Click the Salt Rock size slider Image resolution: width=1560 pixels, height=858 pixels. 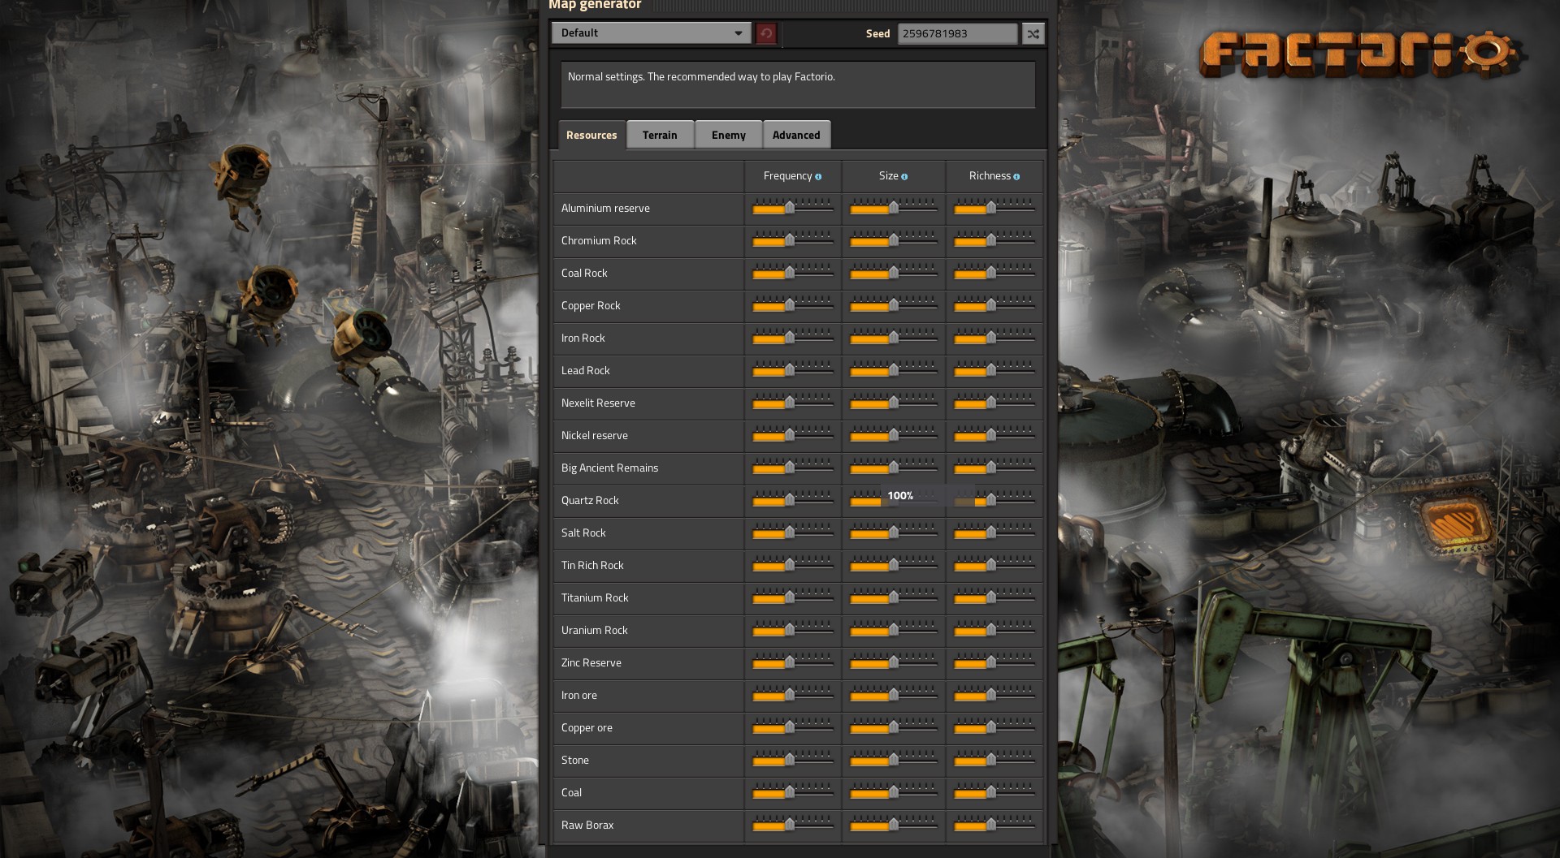pos(894,533)
